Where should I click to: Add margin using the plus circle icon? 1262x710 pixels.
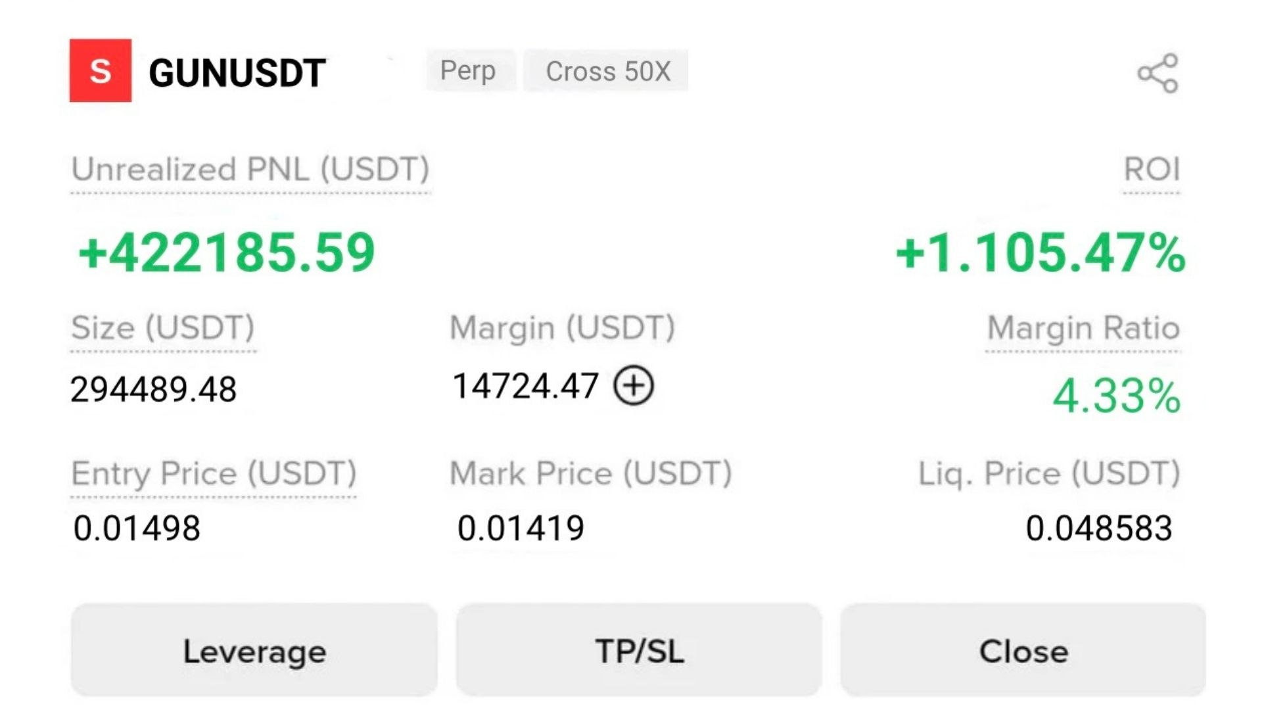point(634,385)
